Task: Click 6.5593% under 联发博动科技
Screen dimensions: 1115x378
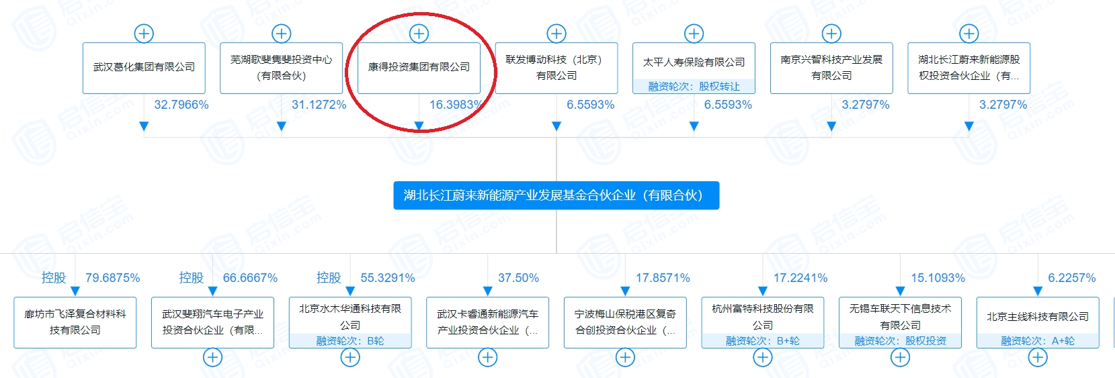Action: [590, 105]
